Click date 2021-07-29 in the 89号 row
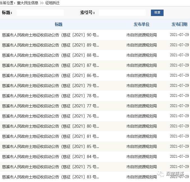The width and height of the screenshot is (190, 182). click(x=179, y=45)
